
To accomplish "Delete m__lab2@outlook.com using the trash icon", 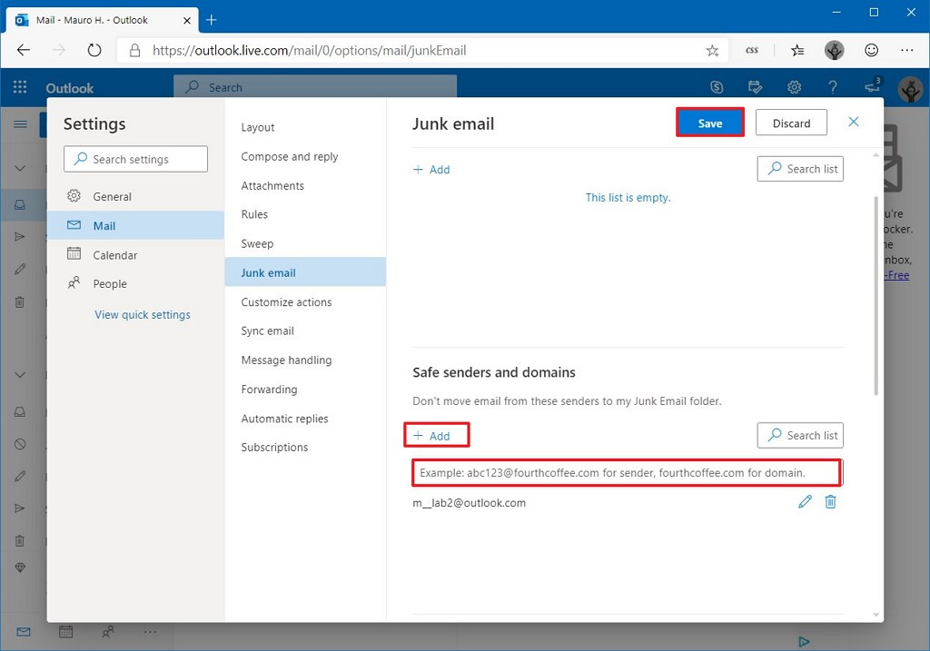I will [x=830, y=502].
